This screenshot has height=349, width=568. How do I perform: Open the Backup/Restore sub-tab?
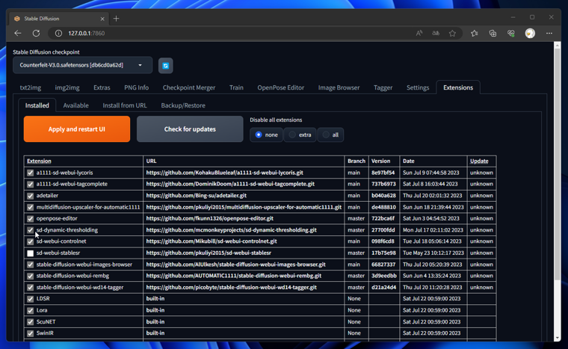(x=183, y=105)
